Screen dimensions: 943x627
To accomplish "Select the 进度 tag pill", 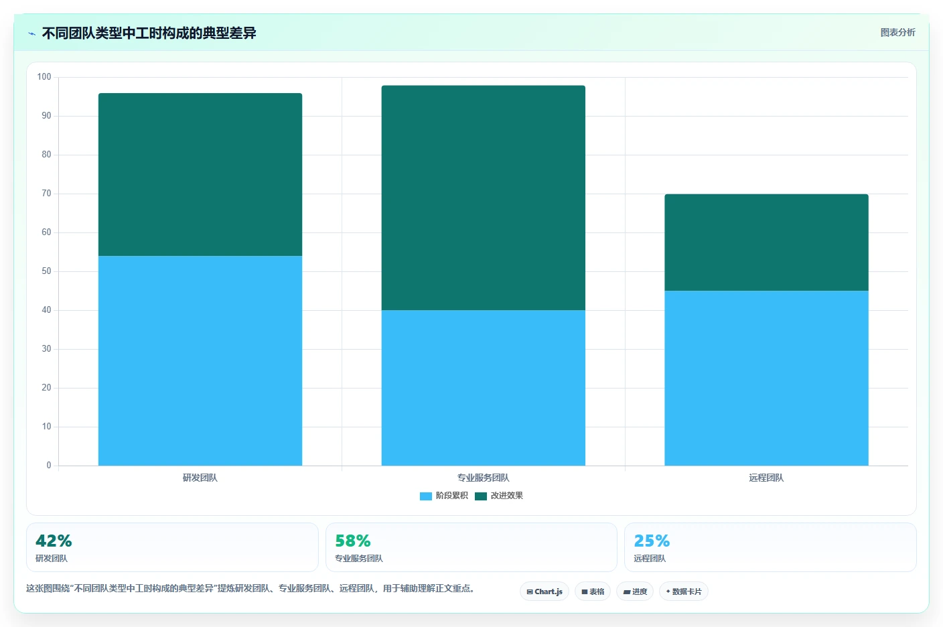I will [635, 591].
